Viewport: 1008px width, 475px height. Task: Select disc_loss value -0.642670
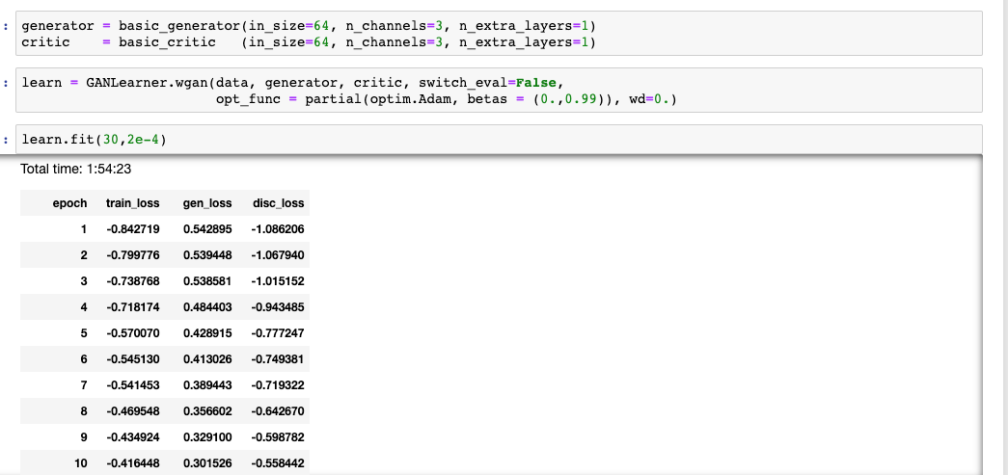tap(278, 411)
